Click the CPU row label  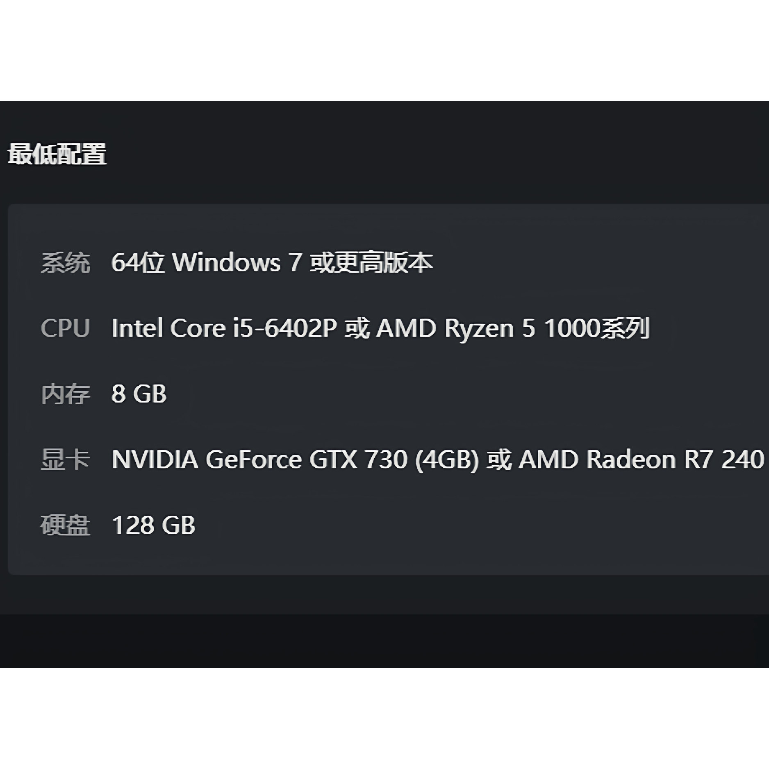(66, 328)
